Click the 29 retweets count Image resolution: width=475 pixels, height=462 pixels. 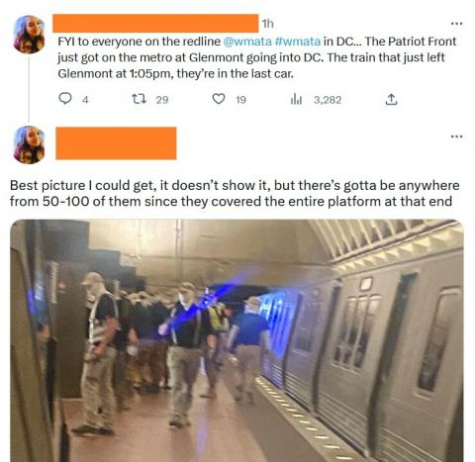[162, 100]
